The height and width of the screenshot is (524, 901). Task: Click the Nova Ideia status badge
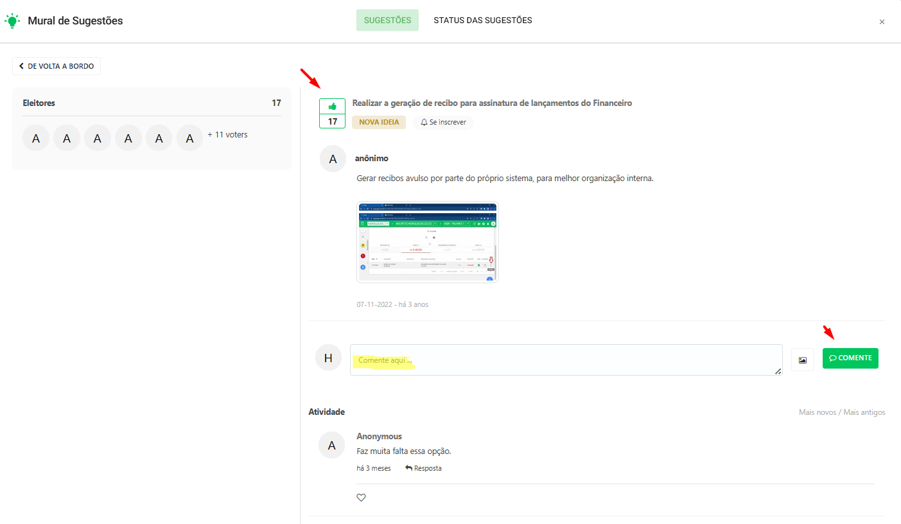pos(378,122)
